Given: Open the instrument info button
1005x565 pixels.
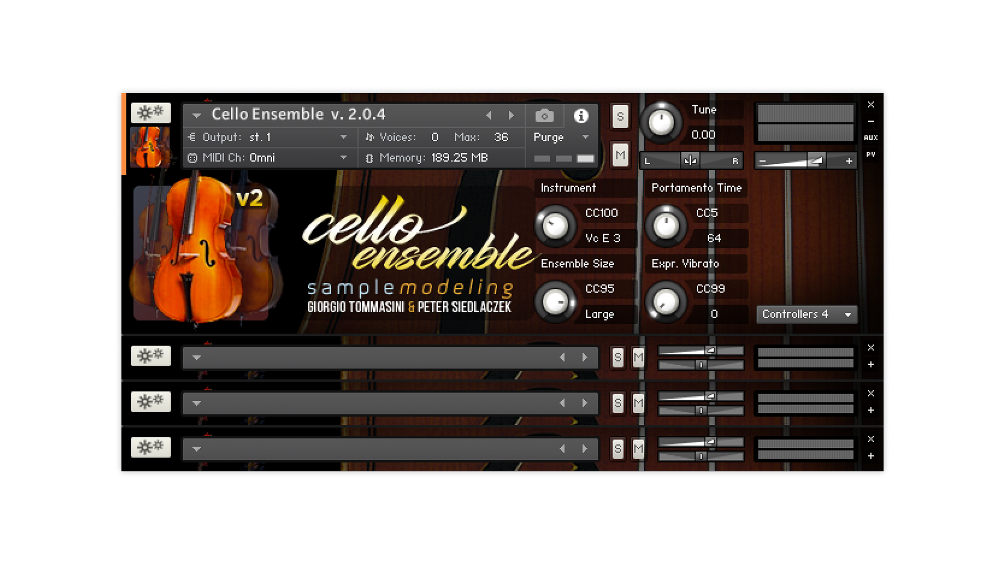Looking at the screenshot, I should 580,116.
